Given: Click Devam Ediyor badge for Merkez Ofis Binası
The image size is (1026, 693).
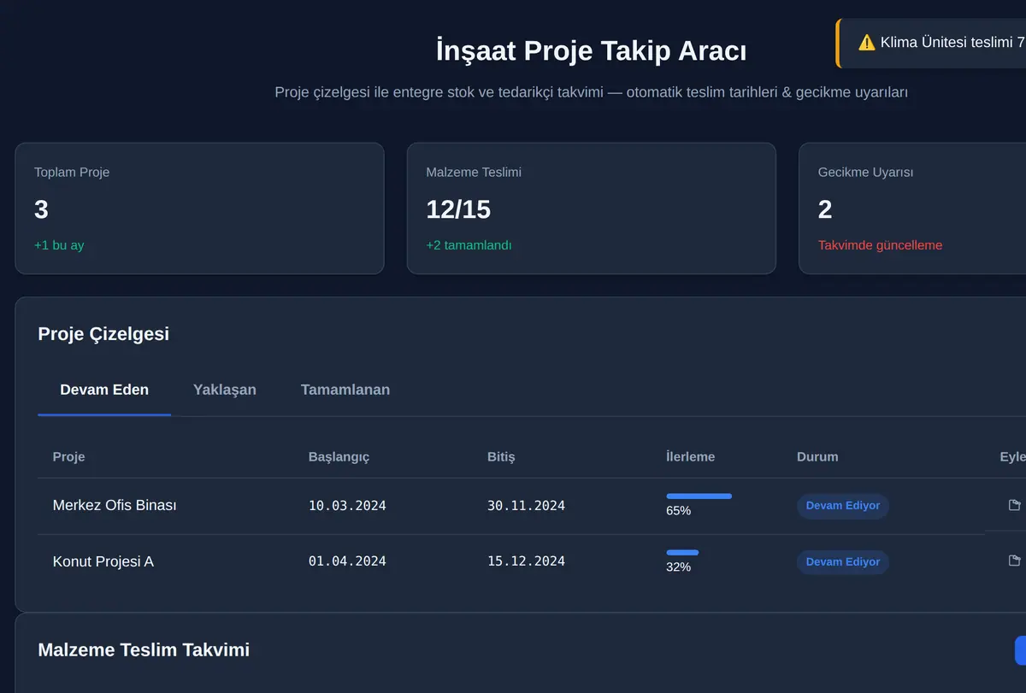Looking at the screenshot, I should [843, 506].
